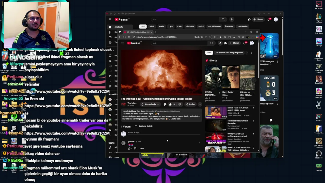Screen dimensions: 325x183
Task: Open browser settings three-dots menu
Action: (x=252, y=37)
